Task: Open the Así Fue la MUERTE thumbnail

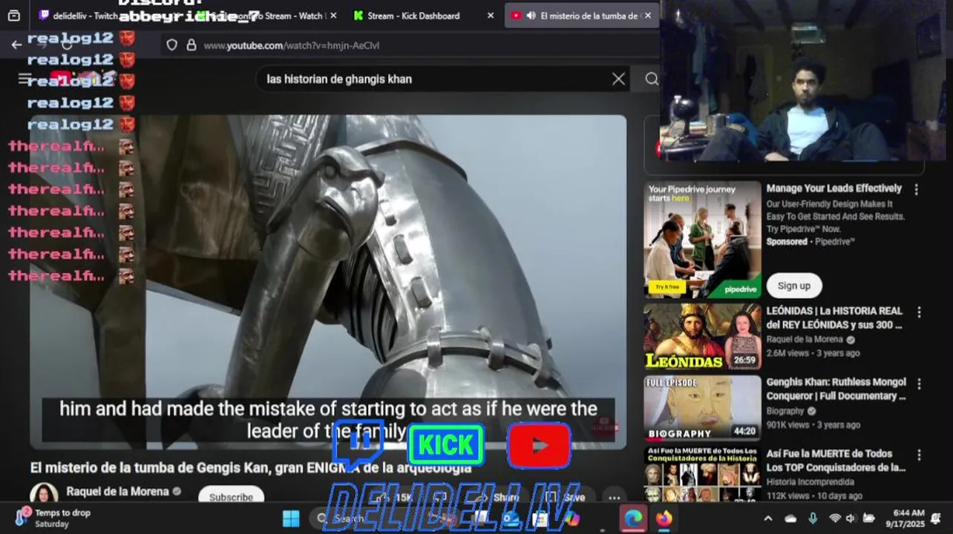Action: coord(702,475)
